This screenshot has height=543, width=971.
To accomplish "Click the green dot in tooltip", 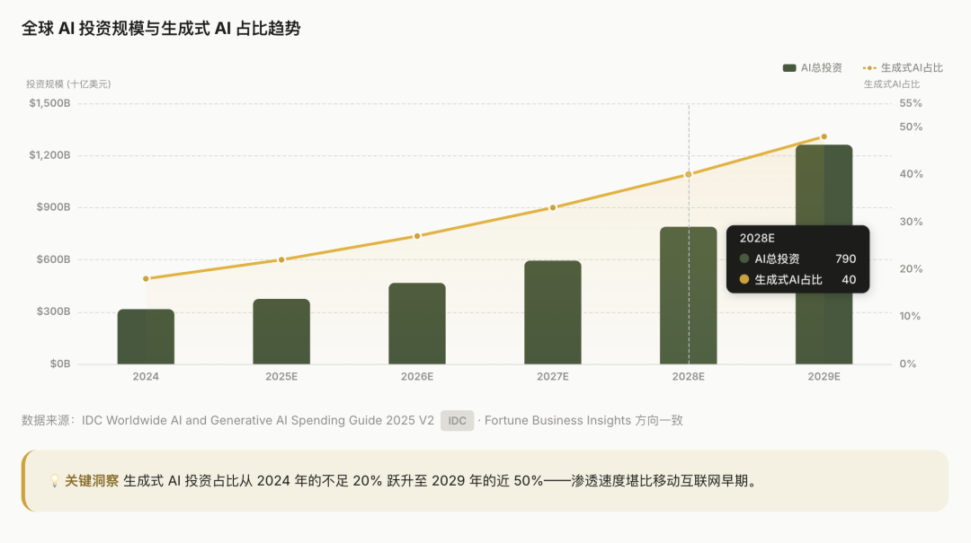I will (x=744, y=258).
